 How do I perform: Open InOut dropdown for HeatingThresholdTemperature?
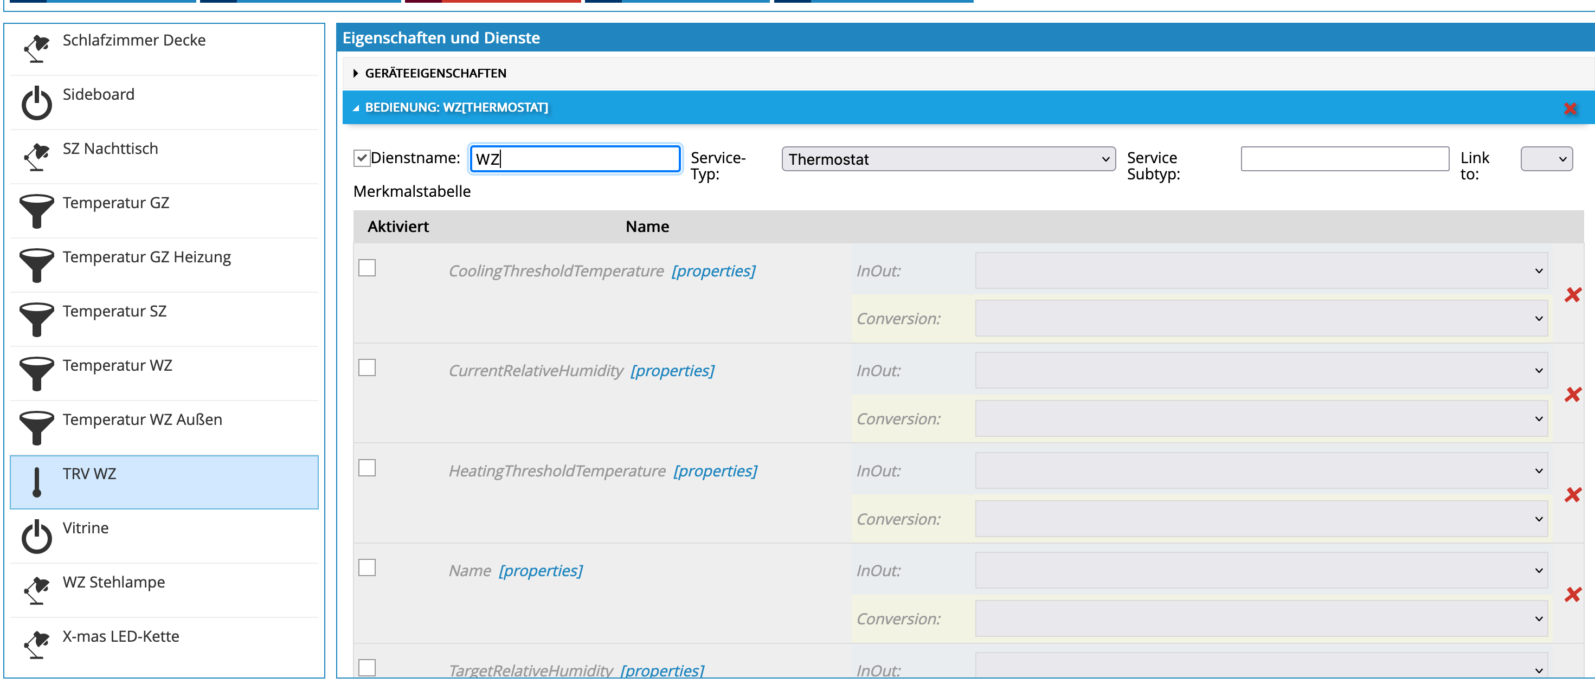click(1261, 471)
